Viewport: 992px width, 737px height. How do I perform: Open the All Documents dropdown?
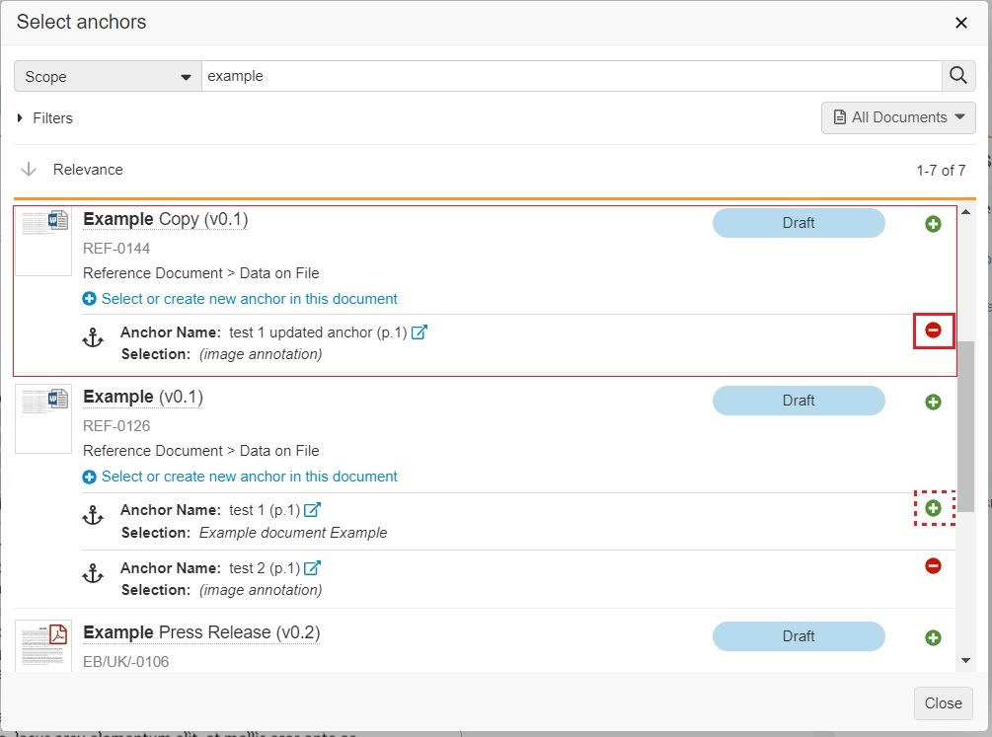pyautogui.click(x=897, y=117)
